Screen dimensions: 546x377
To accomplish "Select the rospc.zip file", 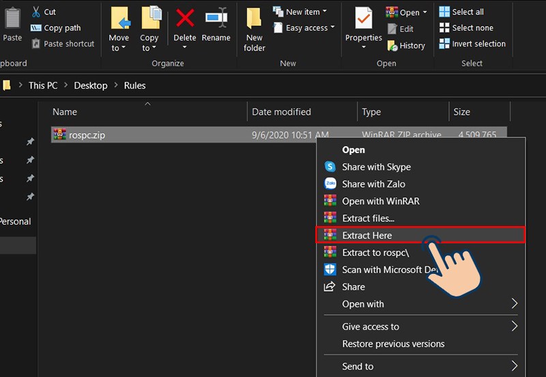I will (x=86, y=135).
